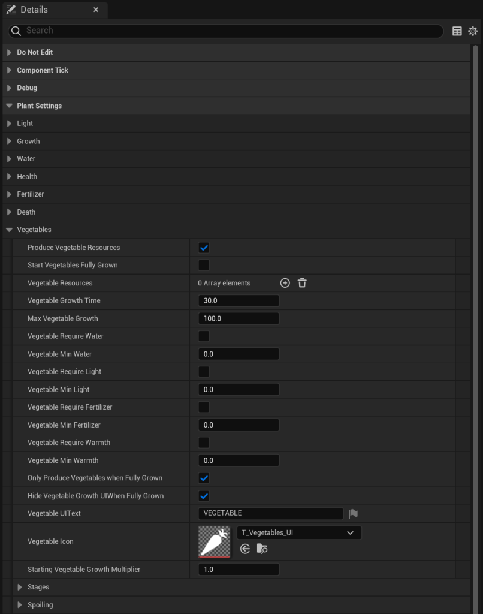483x614 pixels.
Task: Edit the Vegetable UIText field
Action: coord(271,513)
